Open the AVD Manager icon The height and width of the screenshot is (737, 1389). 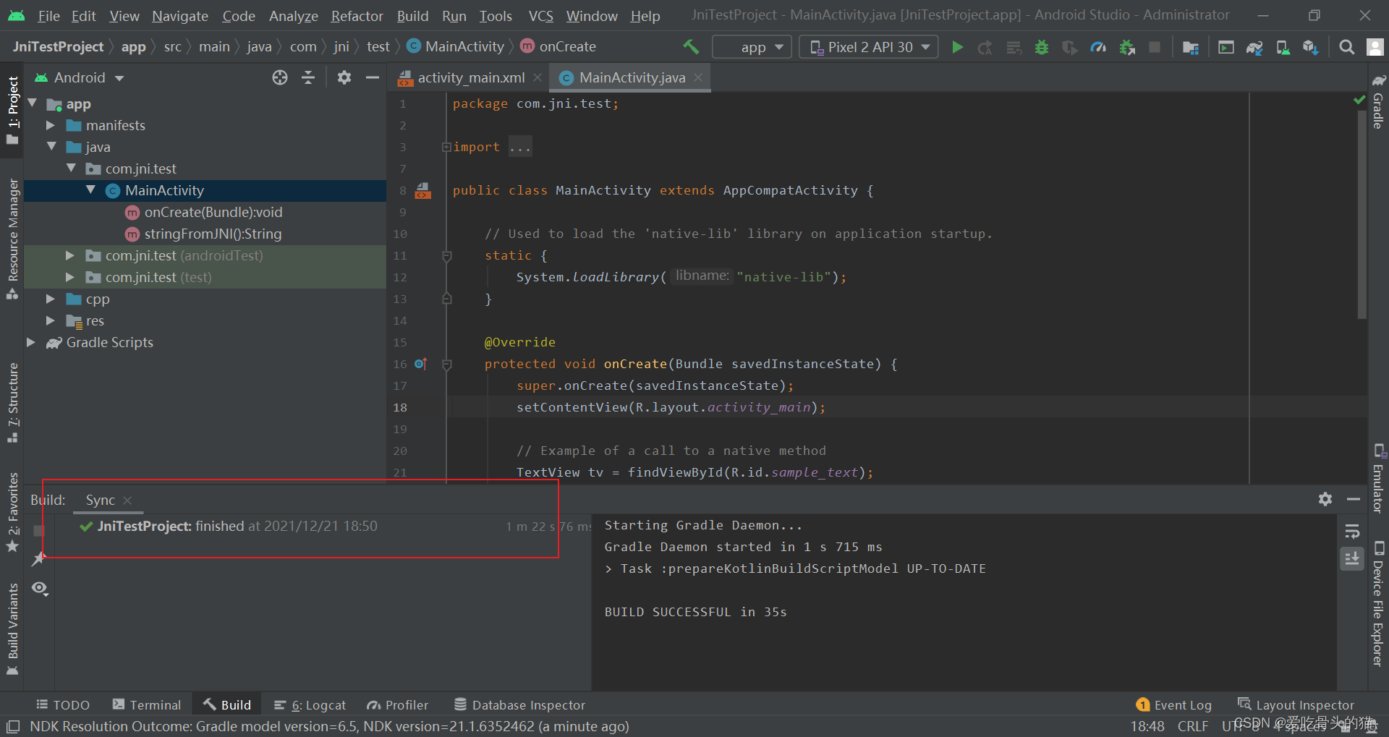[x=1283, y=47]
